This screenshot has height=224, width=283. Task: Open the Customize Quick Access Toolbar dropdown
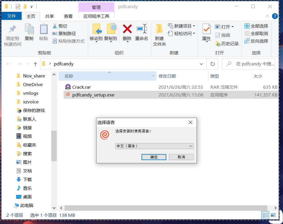point(32,7)
